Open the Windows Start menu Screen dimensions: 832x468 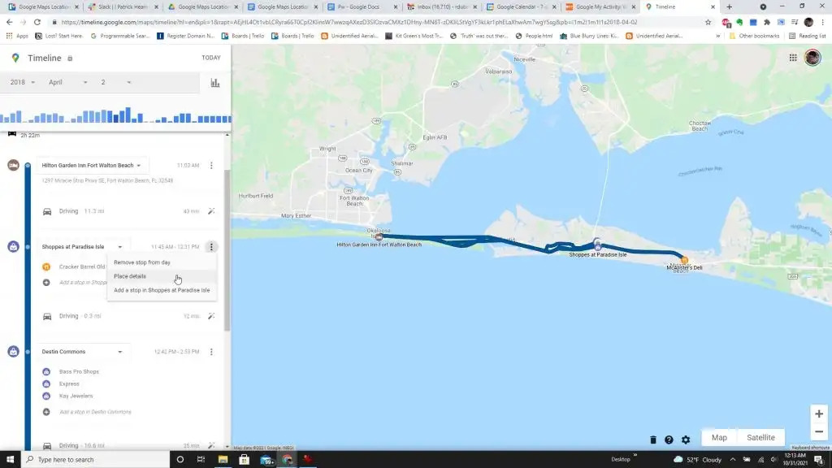pos(10,460)
